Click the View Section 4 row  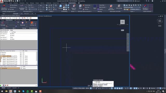[x=19, y=34]
